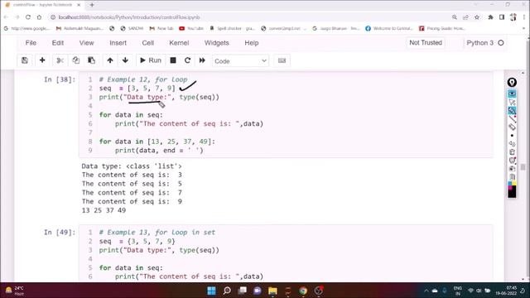Choose the pen size dot in annotation toolbar

[x=512, y=136]
